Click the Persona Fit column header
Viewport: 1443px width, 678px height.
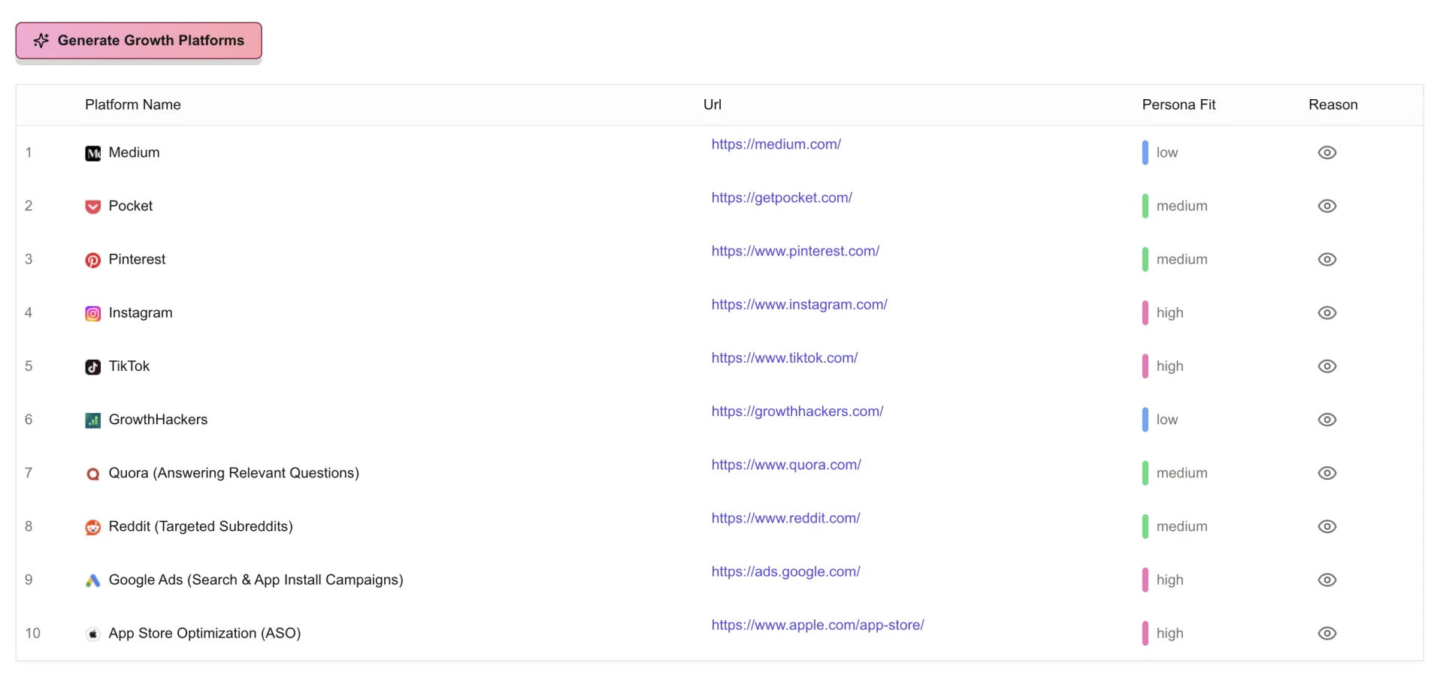click(x=1178, y=104)
